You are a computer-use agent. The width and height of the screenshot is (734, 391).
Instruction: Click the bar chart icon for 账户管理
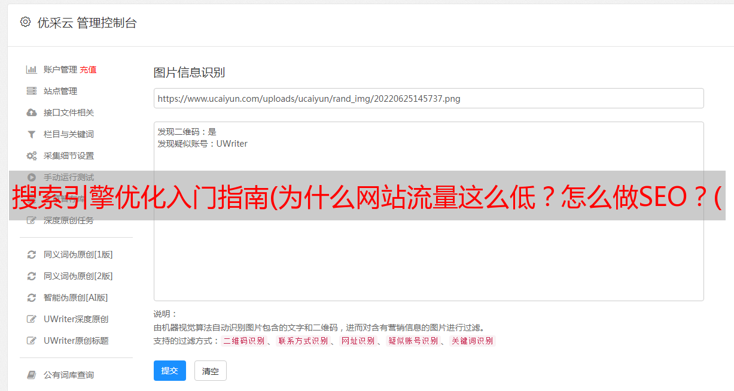[x=32, y=69]
